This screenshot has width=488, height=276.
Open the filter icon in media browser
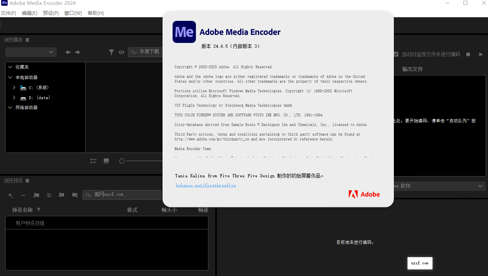pos(111,52)
